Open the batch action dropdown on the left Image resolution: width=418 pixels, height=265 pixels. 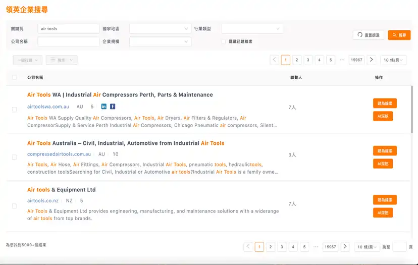coord(27,60)
